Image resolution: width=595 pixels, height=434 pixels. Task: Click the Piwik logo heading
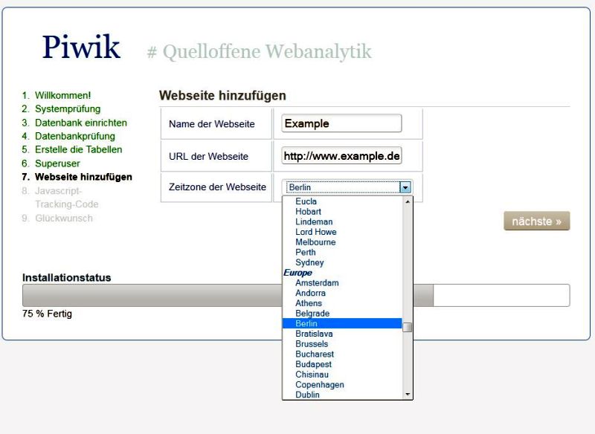(x=81, y=47)
